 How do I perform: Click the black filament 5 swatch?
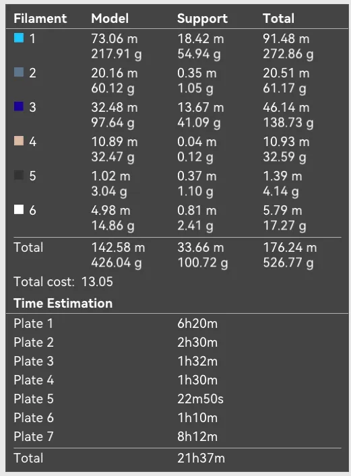[x=19, y=175]
